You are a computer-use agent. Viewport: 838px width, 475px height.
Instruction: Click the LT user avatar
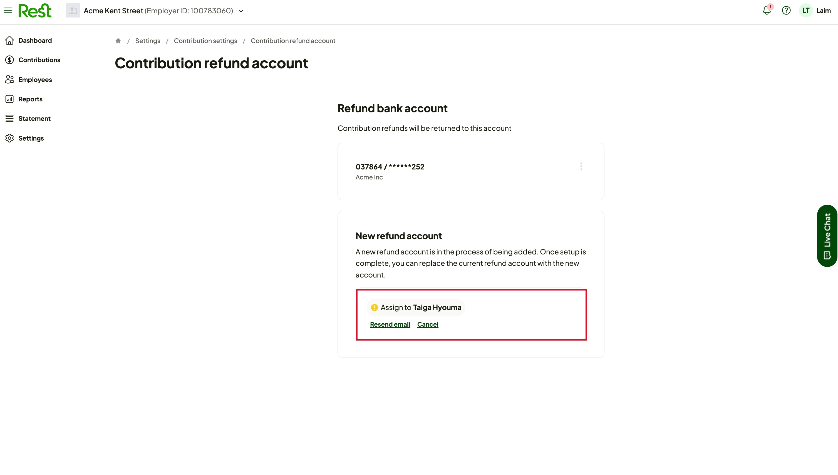point(805,11)
